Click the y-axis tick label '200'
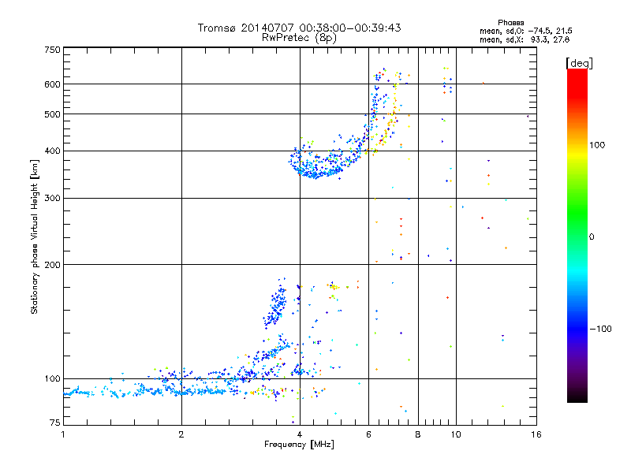This screenshot has height=473, width=631. [x=52, y=265]
